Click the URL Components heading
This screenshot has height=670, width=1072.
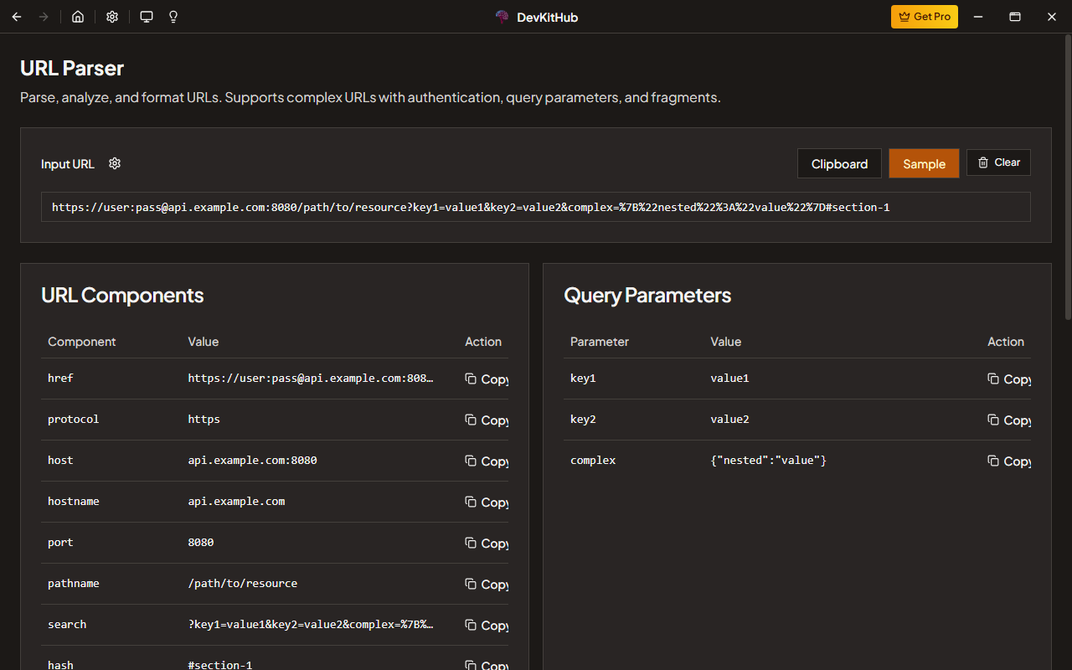click(122, 295)
